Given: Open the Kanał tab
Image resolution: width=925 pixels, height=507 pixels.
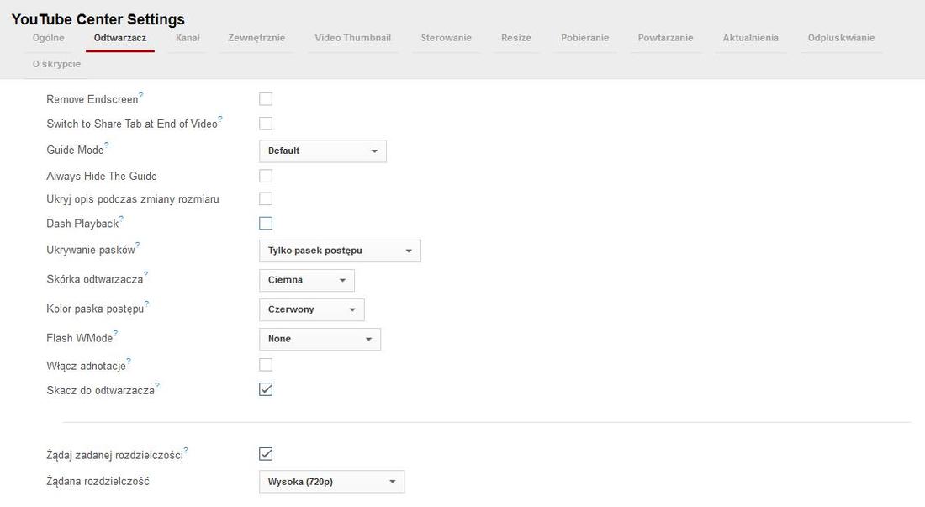Looking at the screenshot, I should [188, 38].
